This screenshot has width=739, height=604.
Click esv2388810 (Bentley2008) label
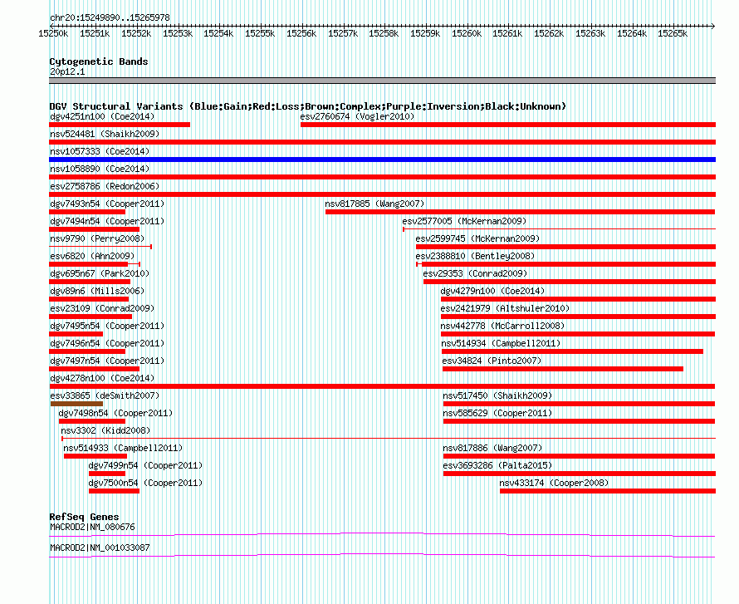[x=475, y=256]
